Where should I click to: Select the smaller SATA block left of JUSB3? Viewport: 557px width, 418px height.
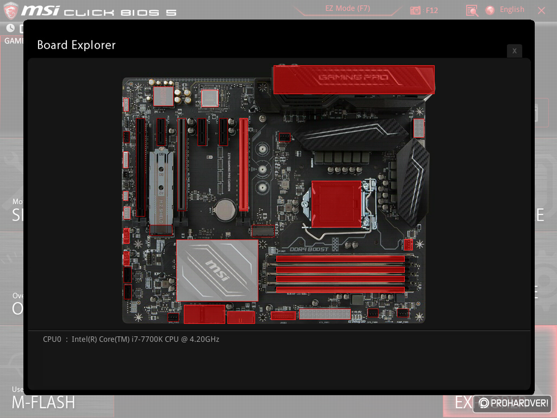(241, 317)
